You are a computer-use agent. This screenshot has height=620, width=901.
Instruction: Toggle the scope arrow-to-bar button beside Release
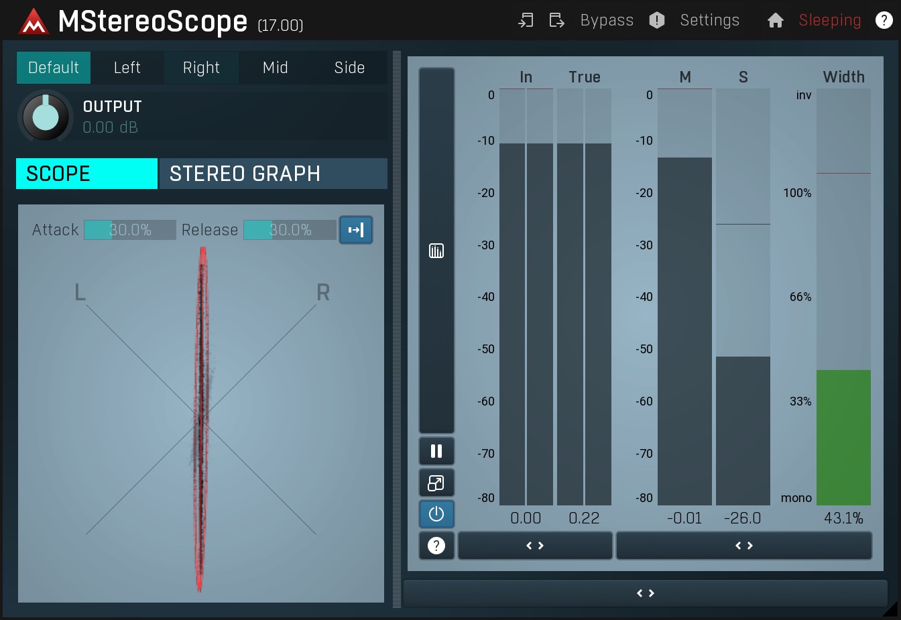click(x=356, y=230)
